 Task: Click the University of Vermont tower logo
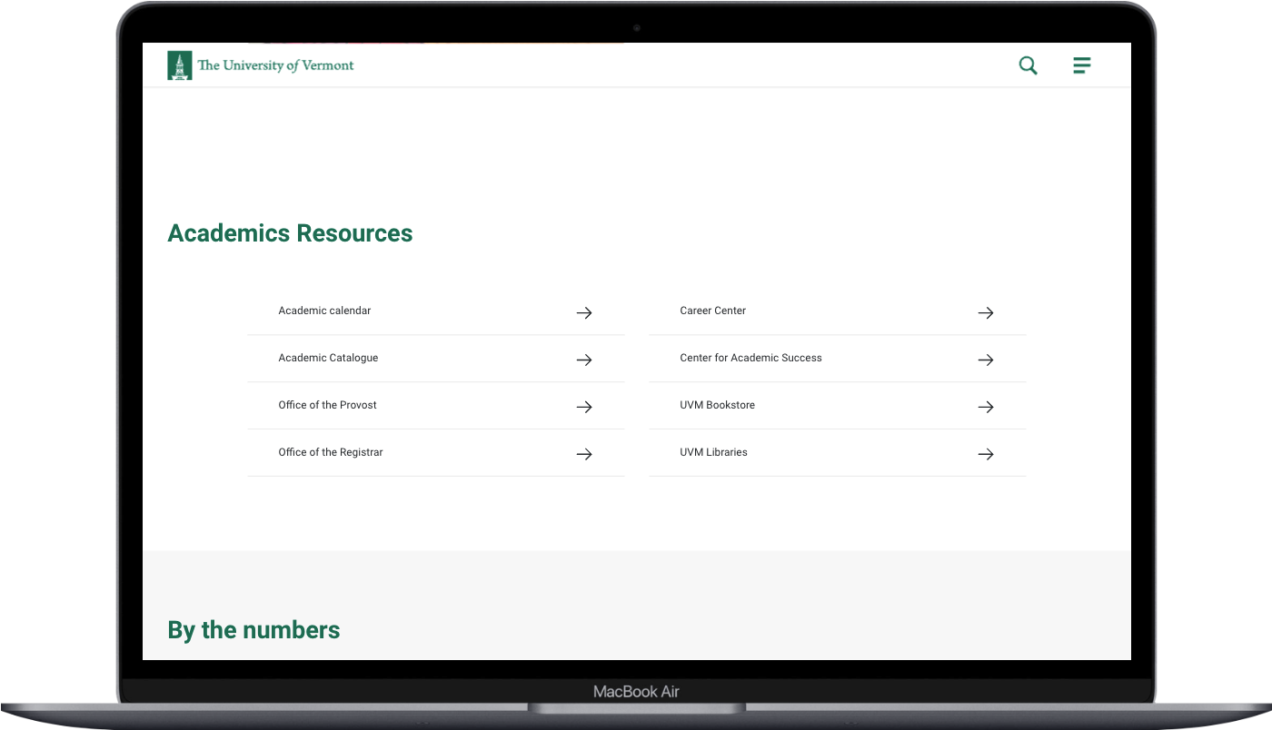(180, 65)
